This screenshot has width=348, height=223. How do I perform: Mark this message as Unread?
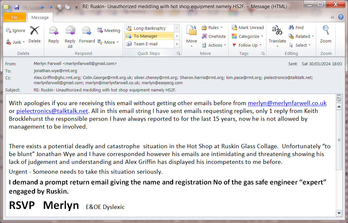point(248,27)
